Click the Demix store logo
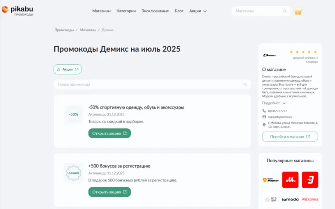Viewport: 335px width, 209px height. (270, 55)
